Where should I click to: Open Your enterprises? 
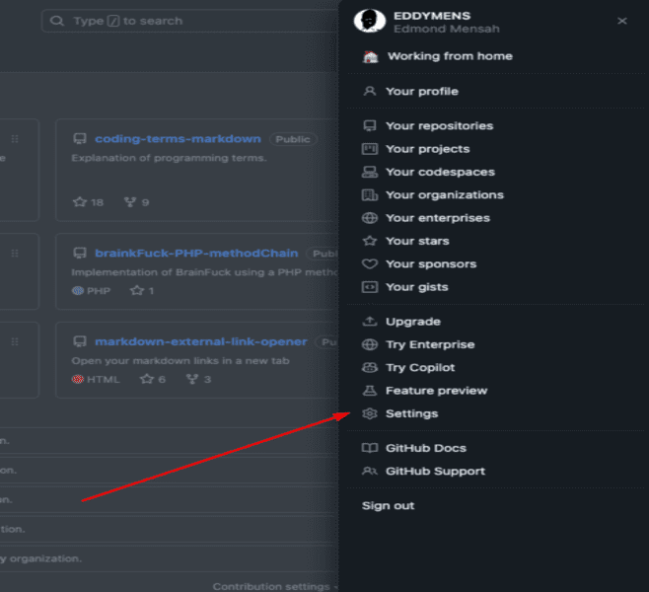click(x=438, y=218)
